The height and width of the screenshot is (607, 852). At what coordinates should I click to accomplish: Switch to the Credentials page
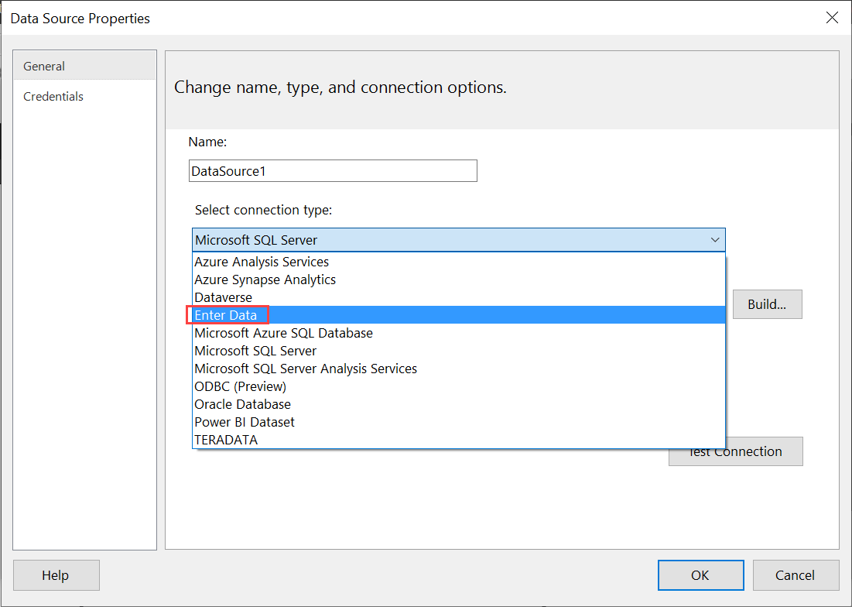coord(85,96)
